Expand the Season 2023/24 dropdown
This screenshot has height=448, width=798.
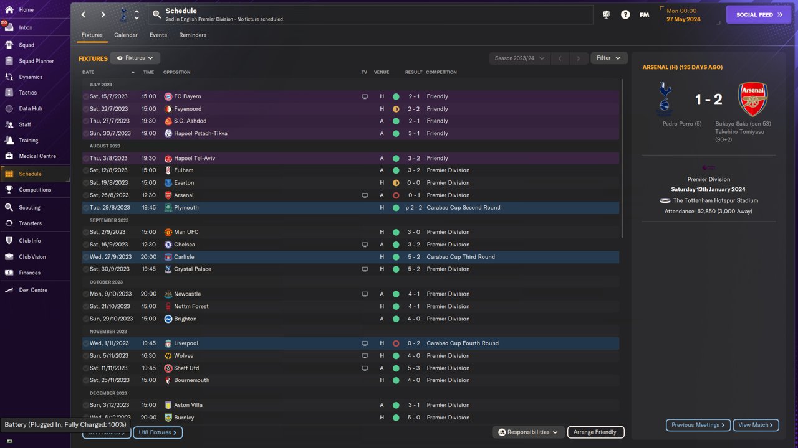519,58
